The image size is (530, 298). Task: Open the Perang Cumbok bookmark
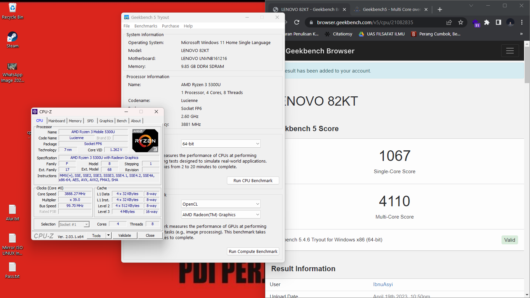436,34
